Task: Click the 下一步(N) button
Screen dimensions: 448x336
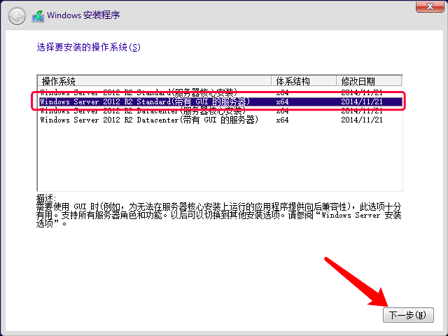Action: [408, 315]
